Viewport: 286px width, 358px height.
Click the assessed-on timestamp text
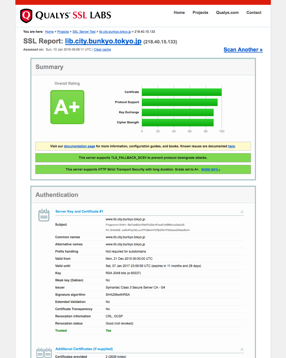(x=68, y=50)
